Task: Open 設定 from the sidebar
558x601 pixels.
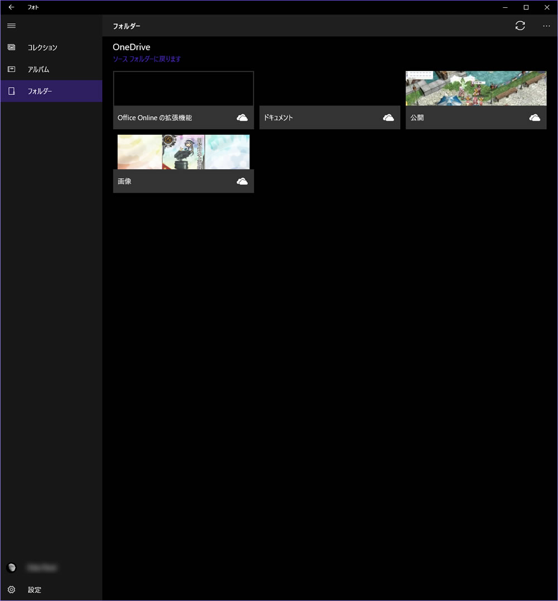Action: (x=35, y=590)
